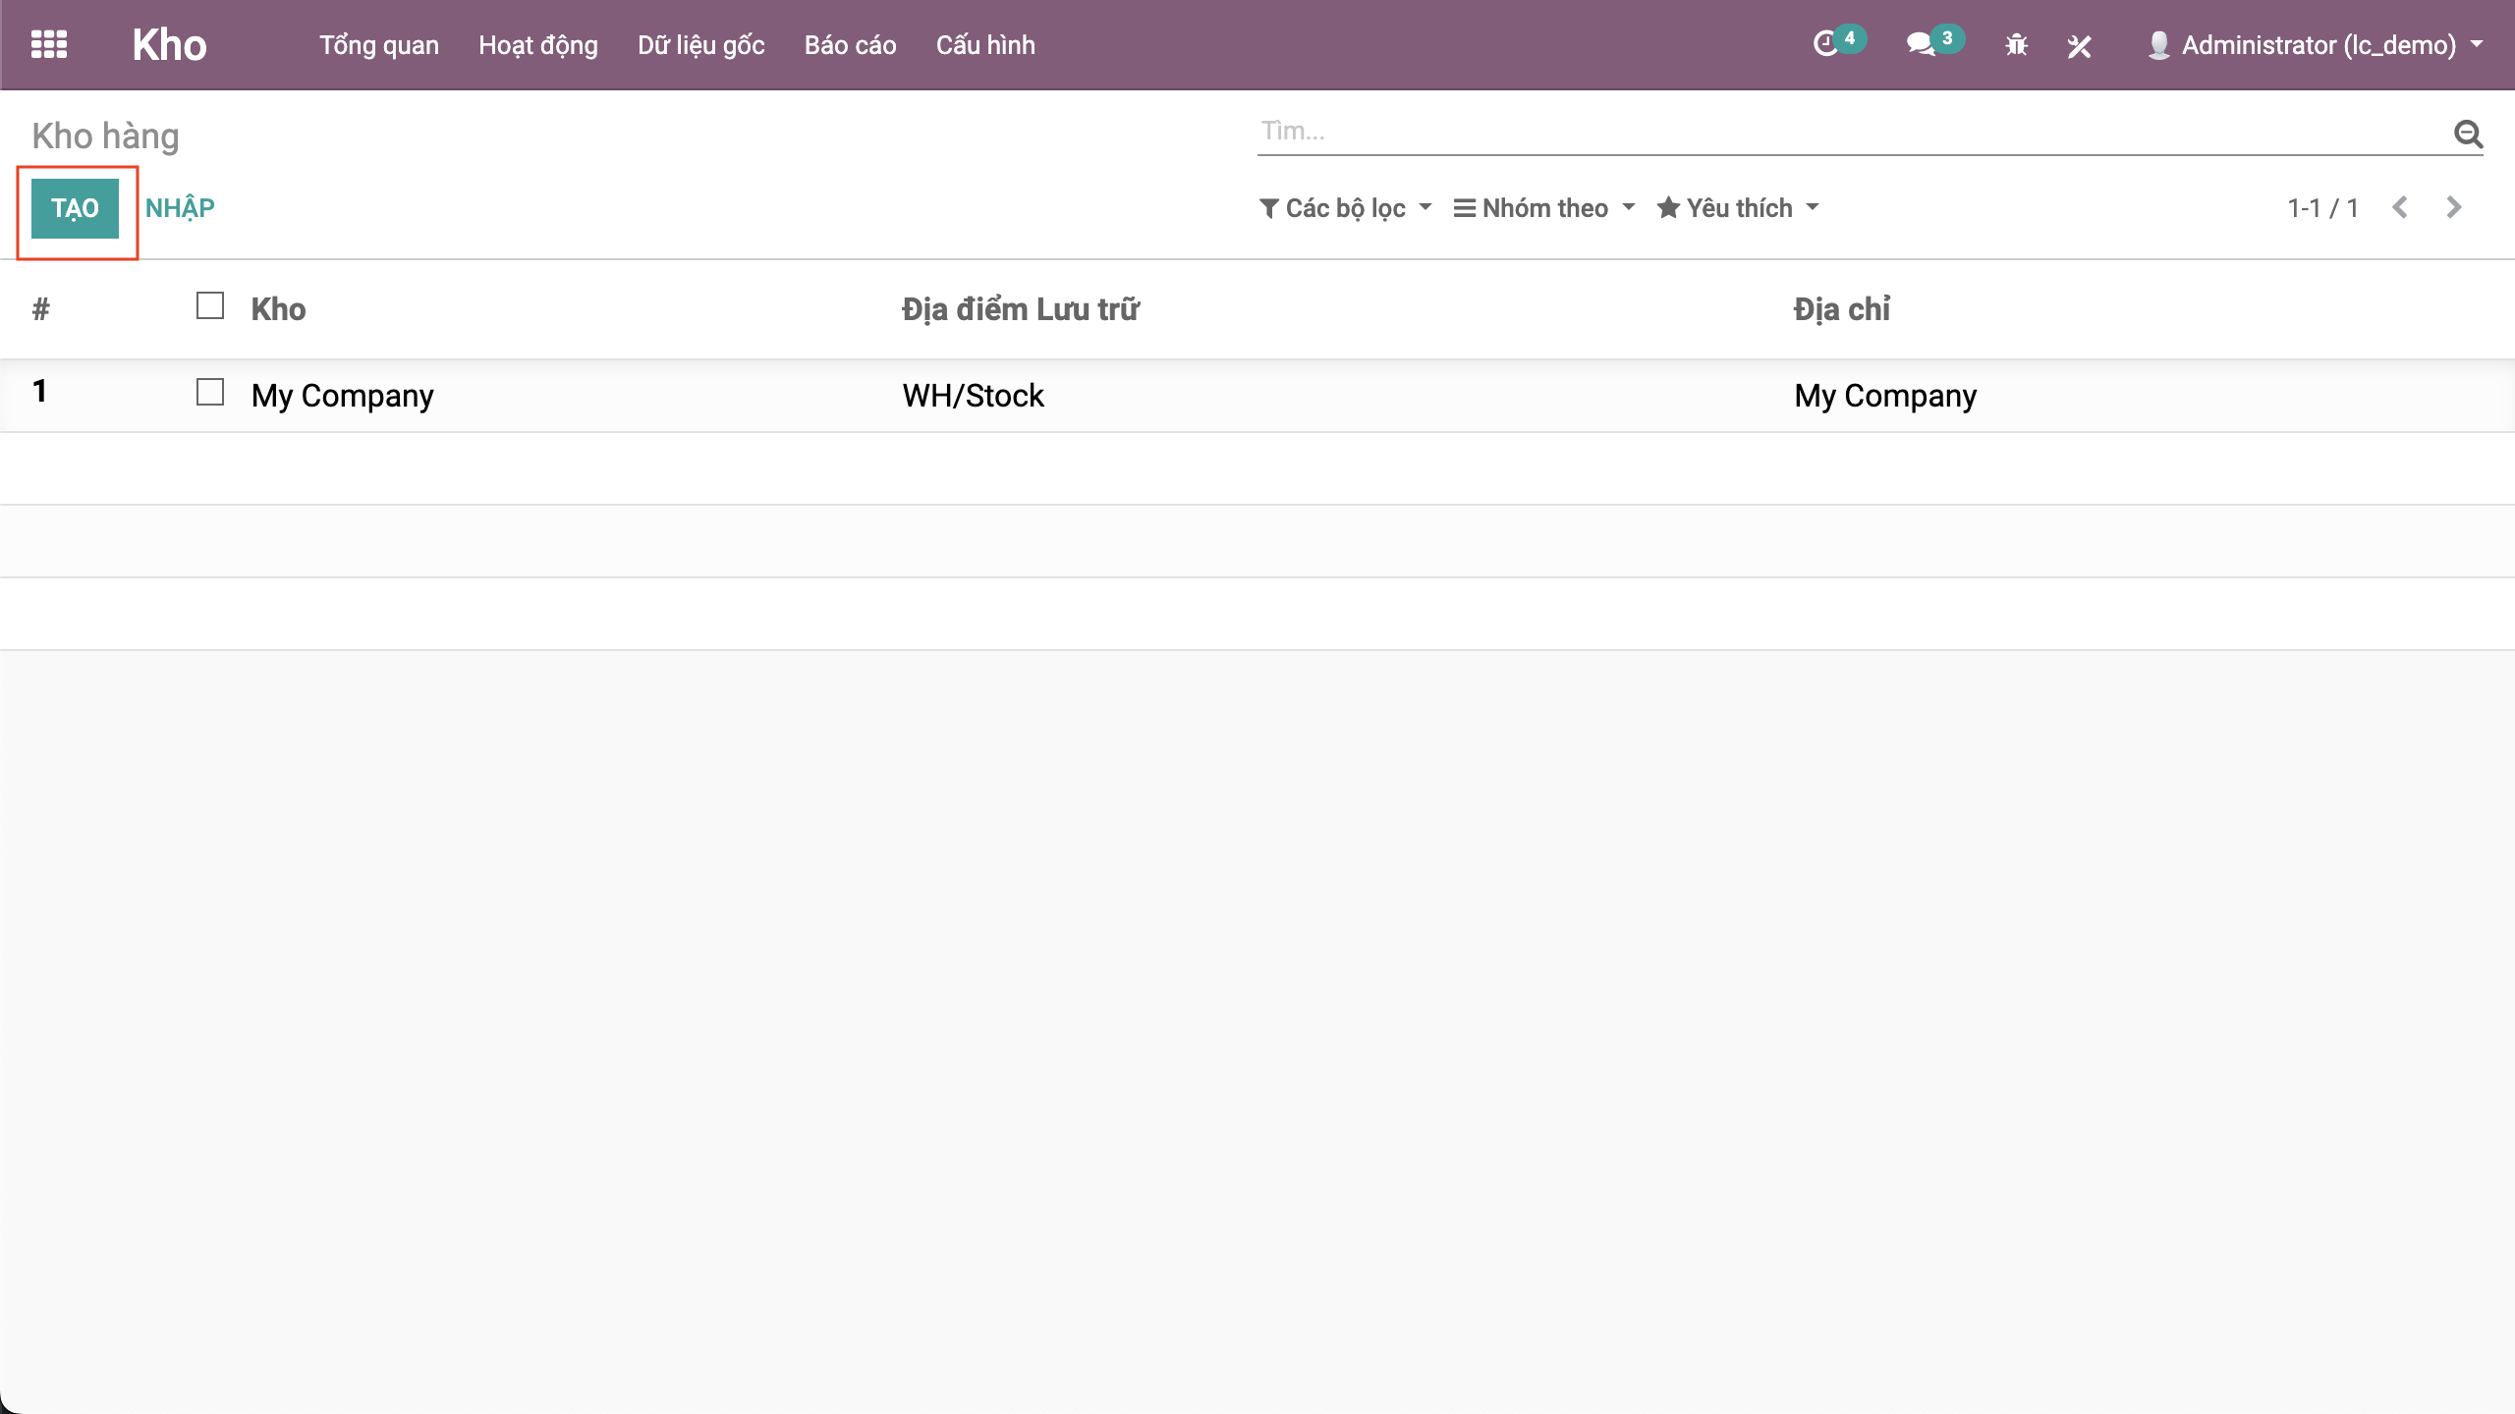Open the Cấu hình menu

click(984, 45)
